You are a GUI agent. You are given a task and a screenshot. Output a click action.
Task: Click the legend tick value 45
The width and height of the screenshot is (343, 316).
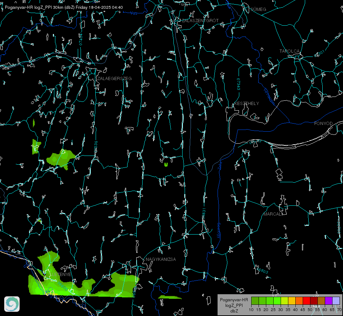coord(302,310)
